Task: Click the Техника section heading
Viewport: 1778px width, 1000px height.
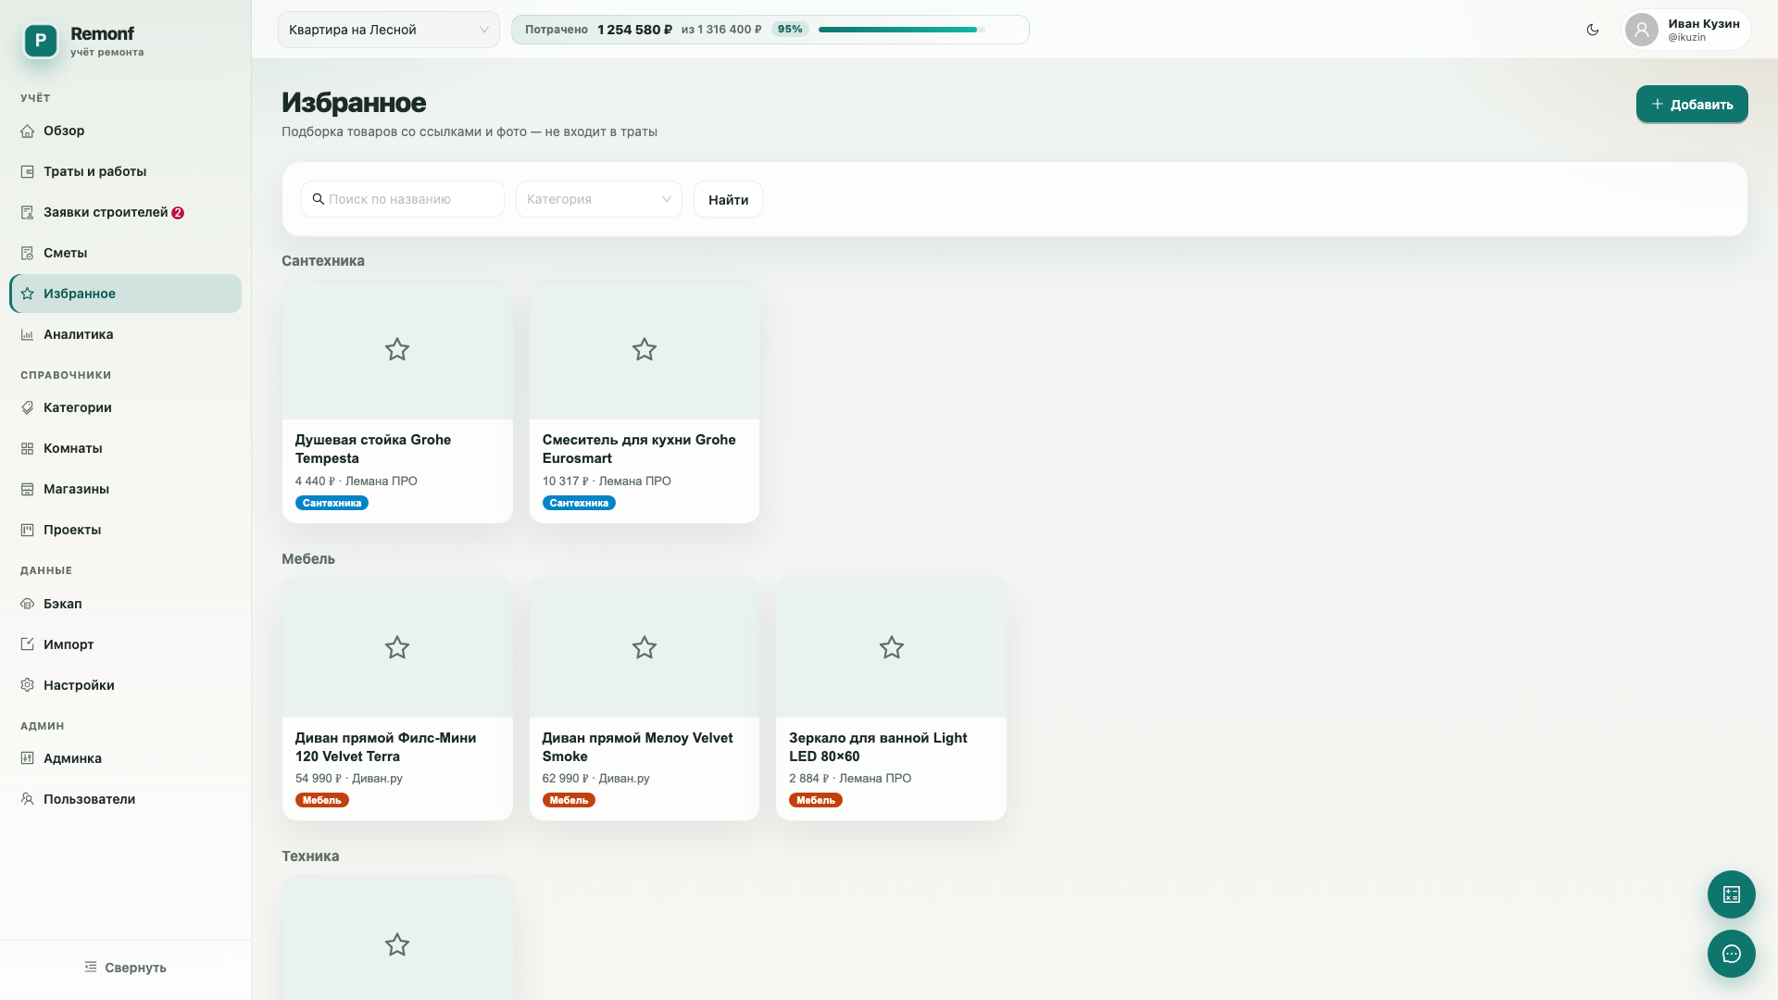Action: click(310, 856)
